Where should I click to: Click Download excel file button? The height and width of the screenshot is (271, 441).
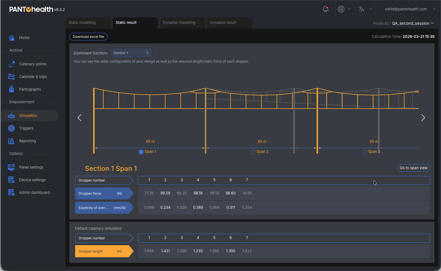point(88,37)
